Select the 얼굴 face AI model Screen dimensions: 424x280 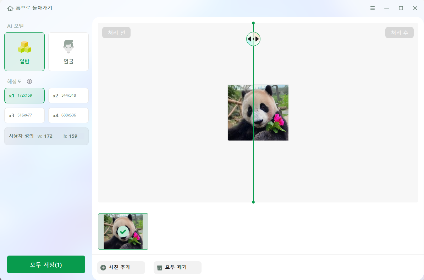pyautogui.click(x=68, y=52)
